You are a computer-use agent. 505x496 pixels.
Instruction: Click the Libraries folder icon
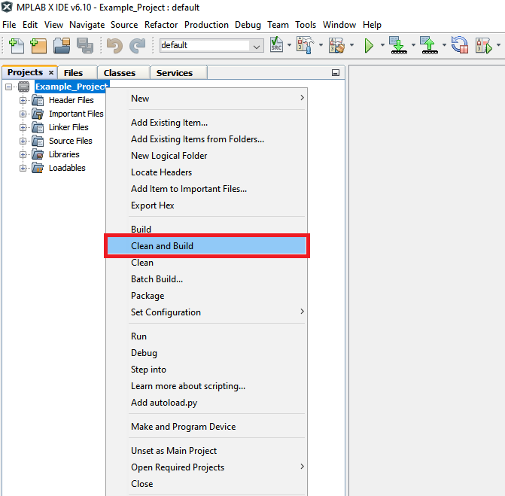pyautogui.click(x=38, y=154)
